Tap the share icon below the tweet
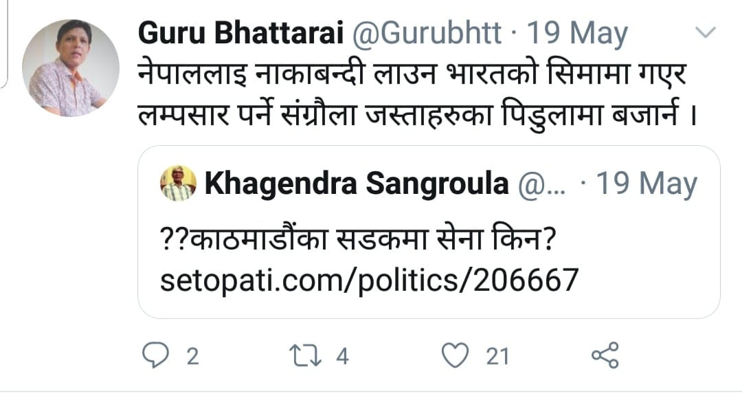This screenshot has height=394, width=742. pos(605,355)
